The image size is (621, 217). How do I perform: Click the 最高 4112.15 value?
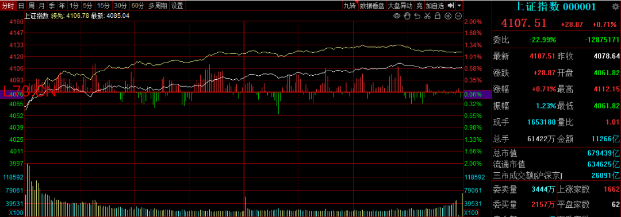tap(607, 90)
